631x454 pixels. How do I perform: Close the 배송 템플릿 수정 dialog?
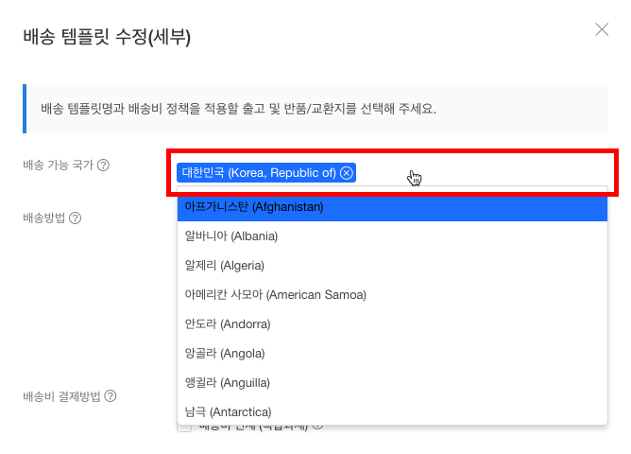[x=602, y=29]
